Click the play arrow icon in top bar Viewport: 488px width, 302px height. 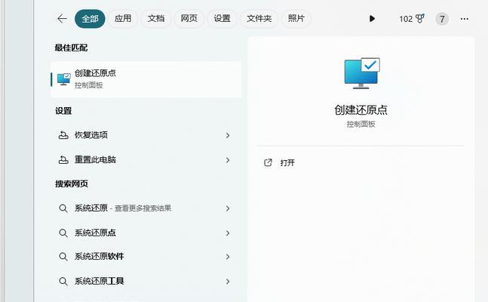coord(372,19)
